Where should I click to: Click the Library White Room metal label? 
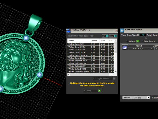[81, 36]
